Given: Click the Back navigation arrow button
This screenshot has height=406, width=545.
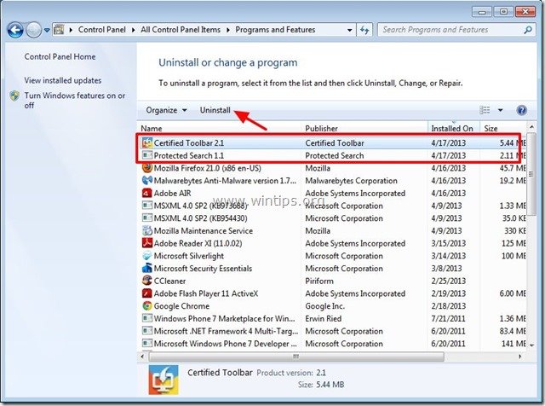Looking at the screenshot, I should tap(15, 30).
